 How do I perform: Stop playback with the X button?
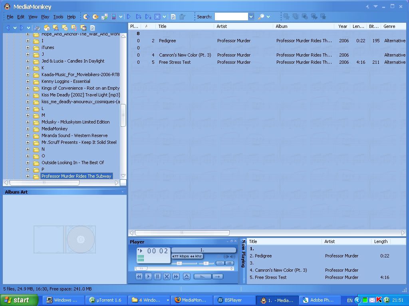167,277
